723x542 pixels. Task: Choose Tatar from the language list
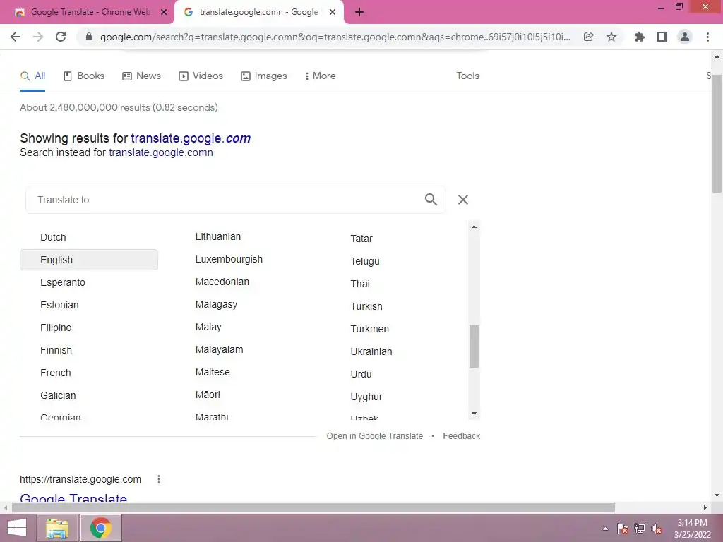(361, 239)
